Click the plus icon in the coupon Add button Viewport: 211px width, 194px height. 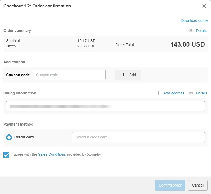[123, 75]
